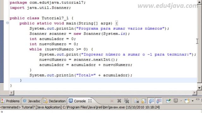
Task: Pin the console with the pin icon
Action: click(168, 101)
